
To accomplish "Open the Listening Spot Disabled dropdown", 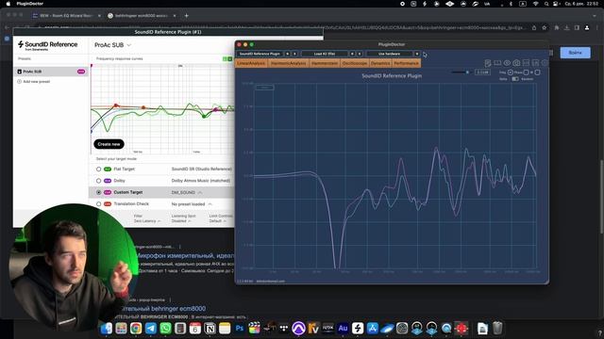I will [x=181, y=221].
